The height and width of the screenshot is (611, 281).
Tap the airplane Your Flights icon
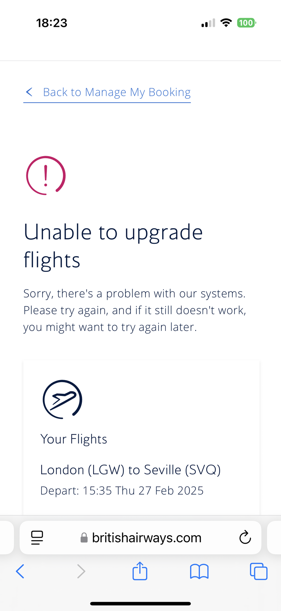[62, 399]
